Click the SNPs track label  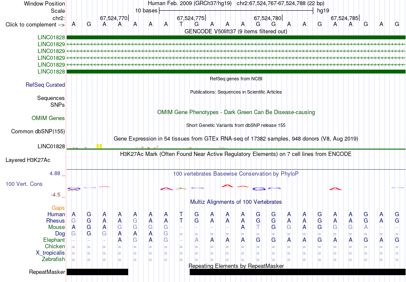(x=58, y=105)
